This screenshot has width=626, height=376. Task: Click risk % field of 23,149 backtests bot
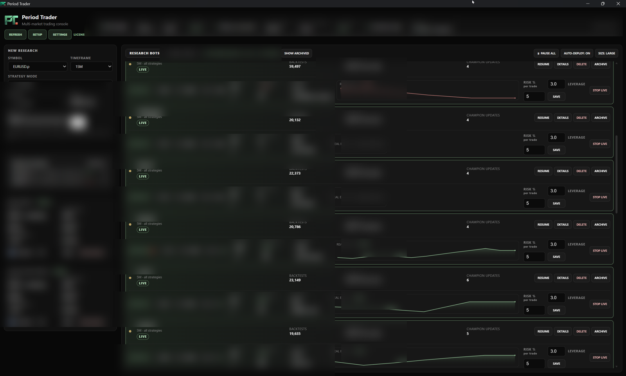[556, 298]
